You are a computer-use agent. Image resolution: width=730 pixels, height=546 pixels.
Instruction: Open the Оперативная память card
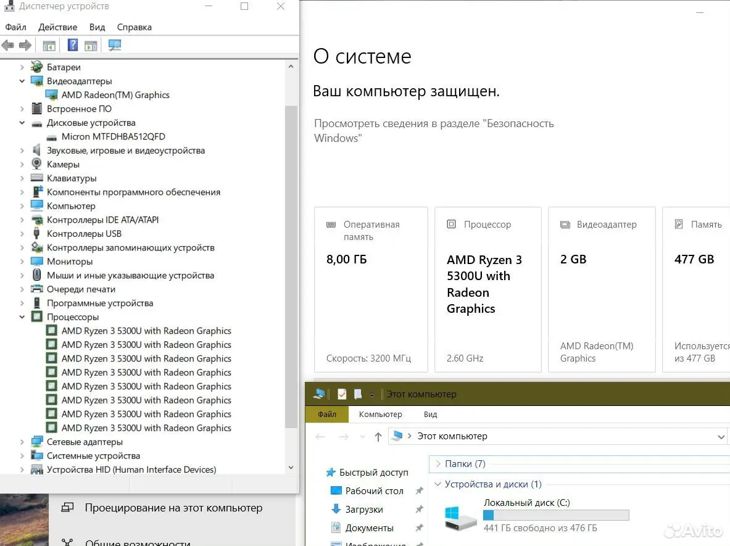point(371,289)
